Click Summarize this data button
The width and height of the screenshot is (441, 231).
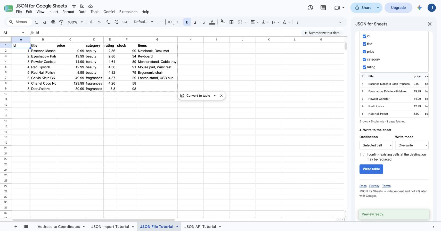[x=322, y=33]
